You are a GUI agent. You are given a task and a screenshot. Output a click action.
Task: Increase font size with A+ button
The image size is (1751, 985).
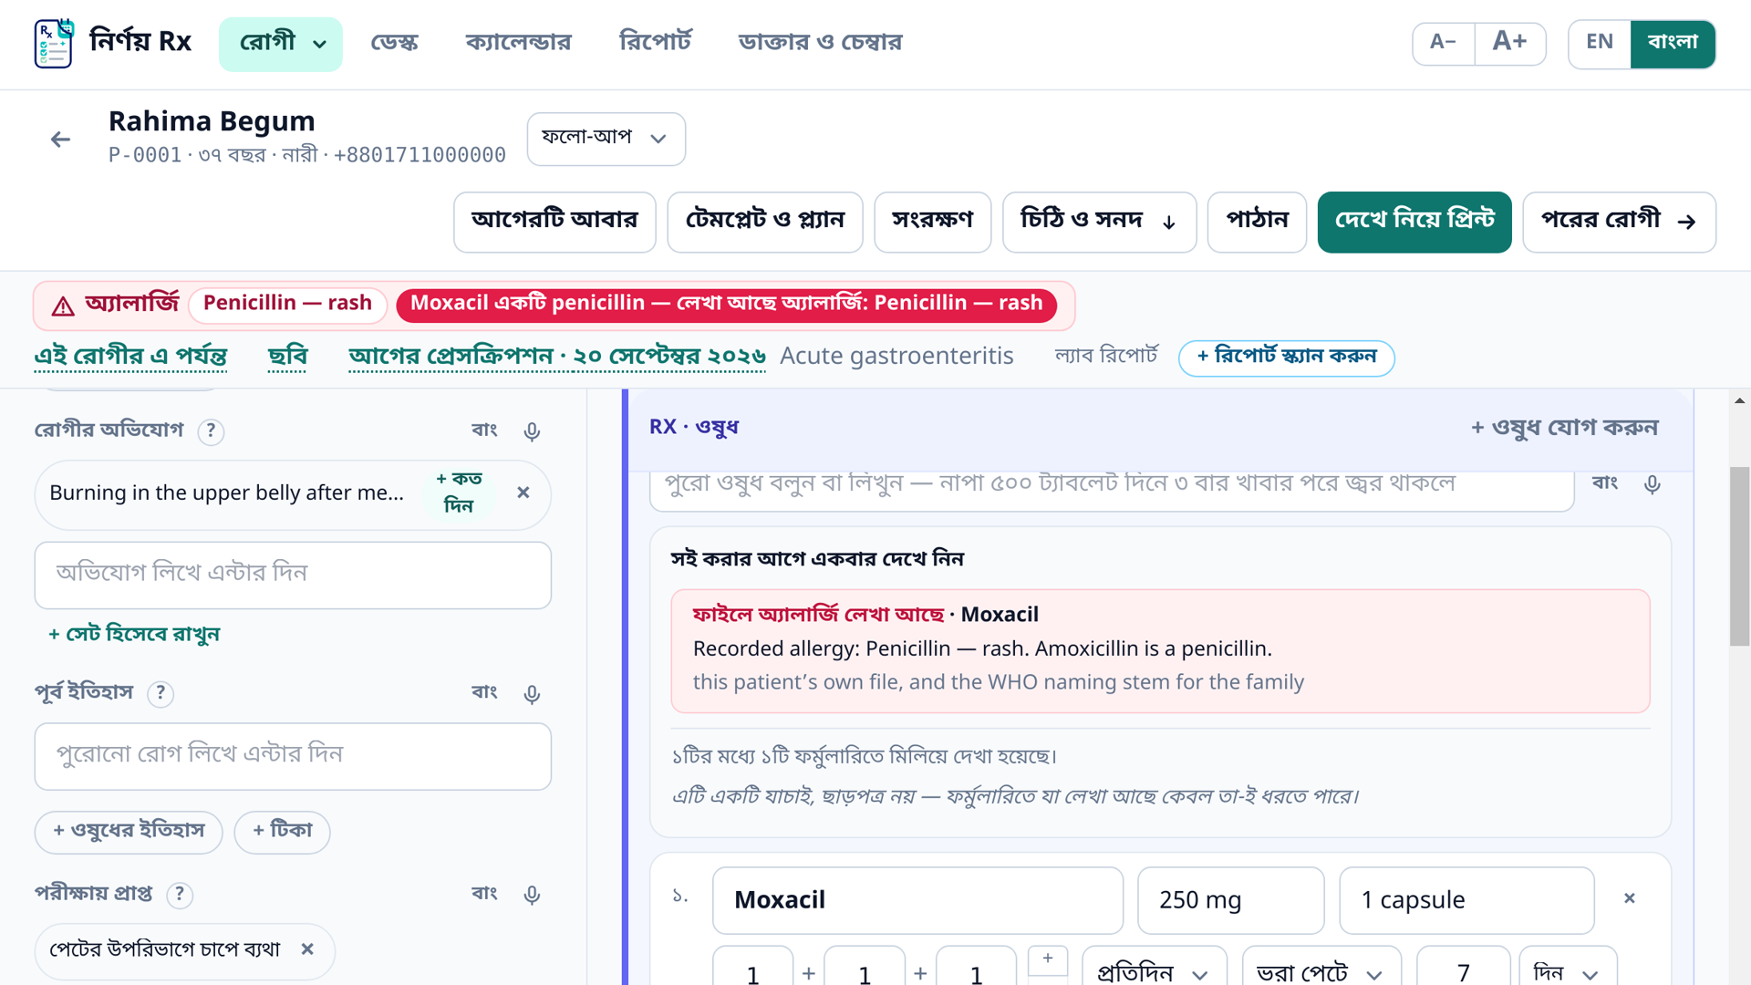click(1510, 43)
